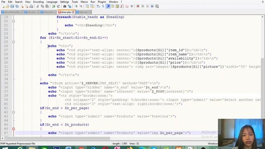The width and height of the screenshot is (265, 149).
Task: Toggle Word Wrap in the toolbar
Action: coord(99,7)
